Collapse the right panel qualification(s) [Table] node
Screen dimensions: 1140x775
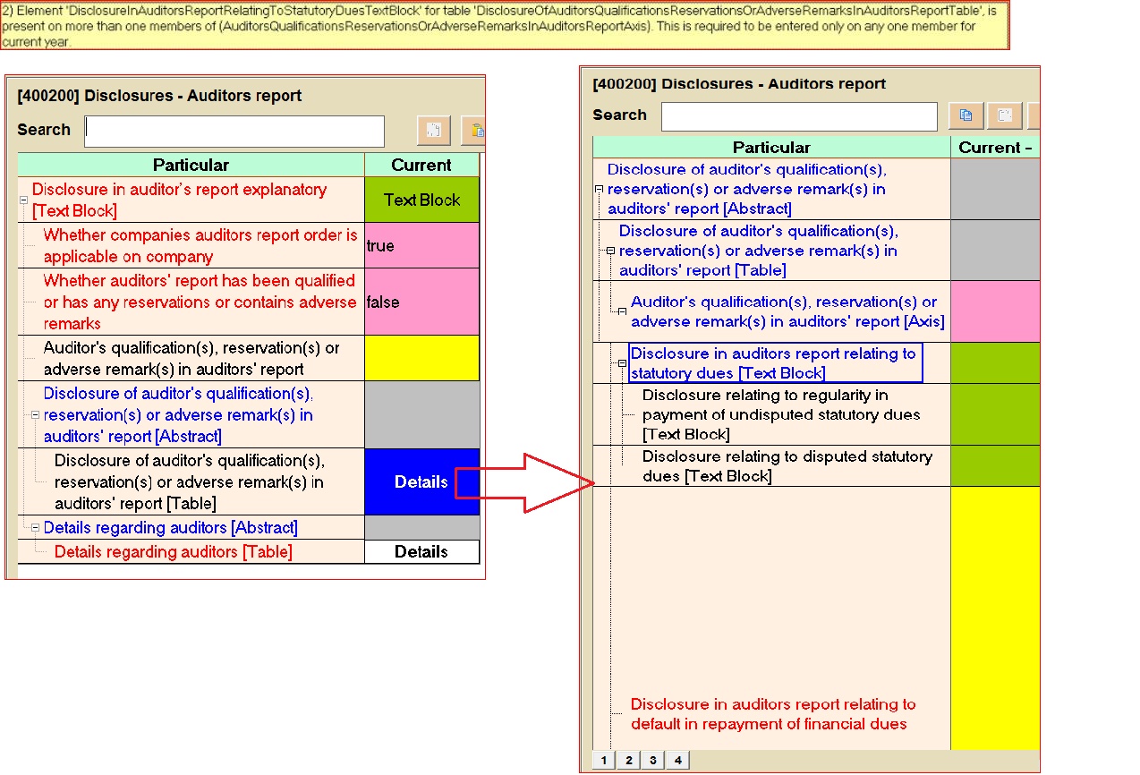tap(610, 251)
